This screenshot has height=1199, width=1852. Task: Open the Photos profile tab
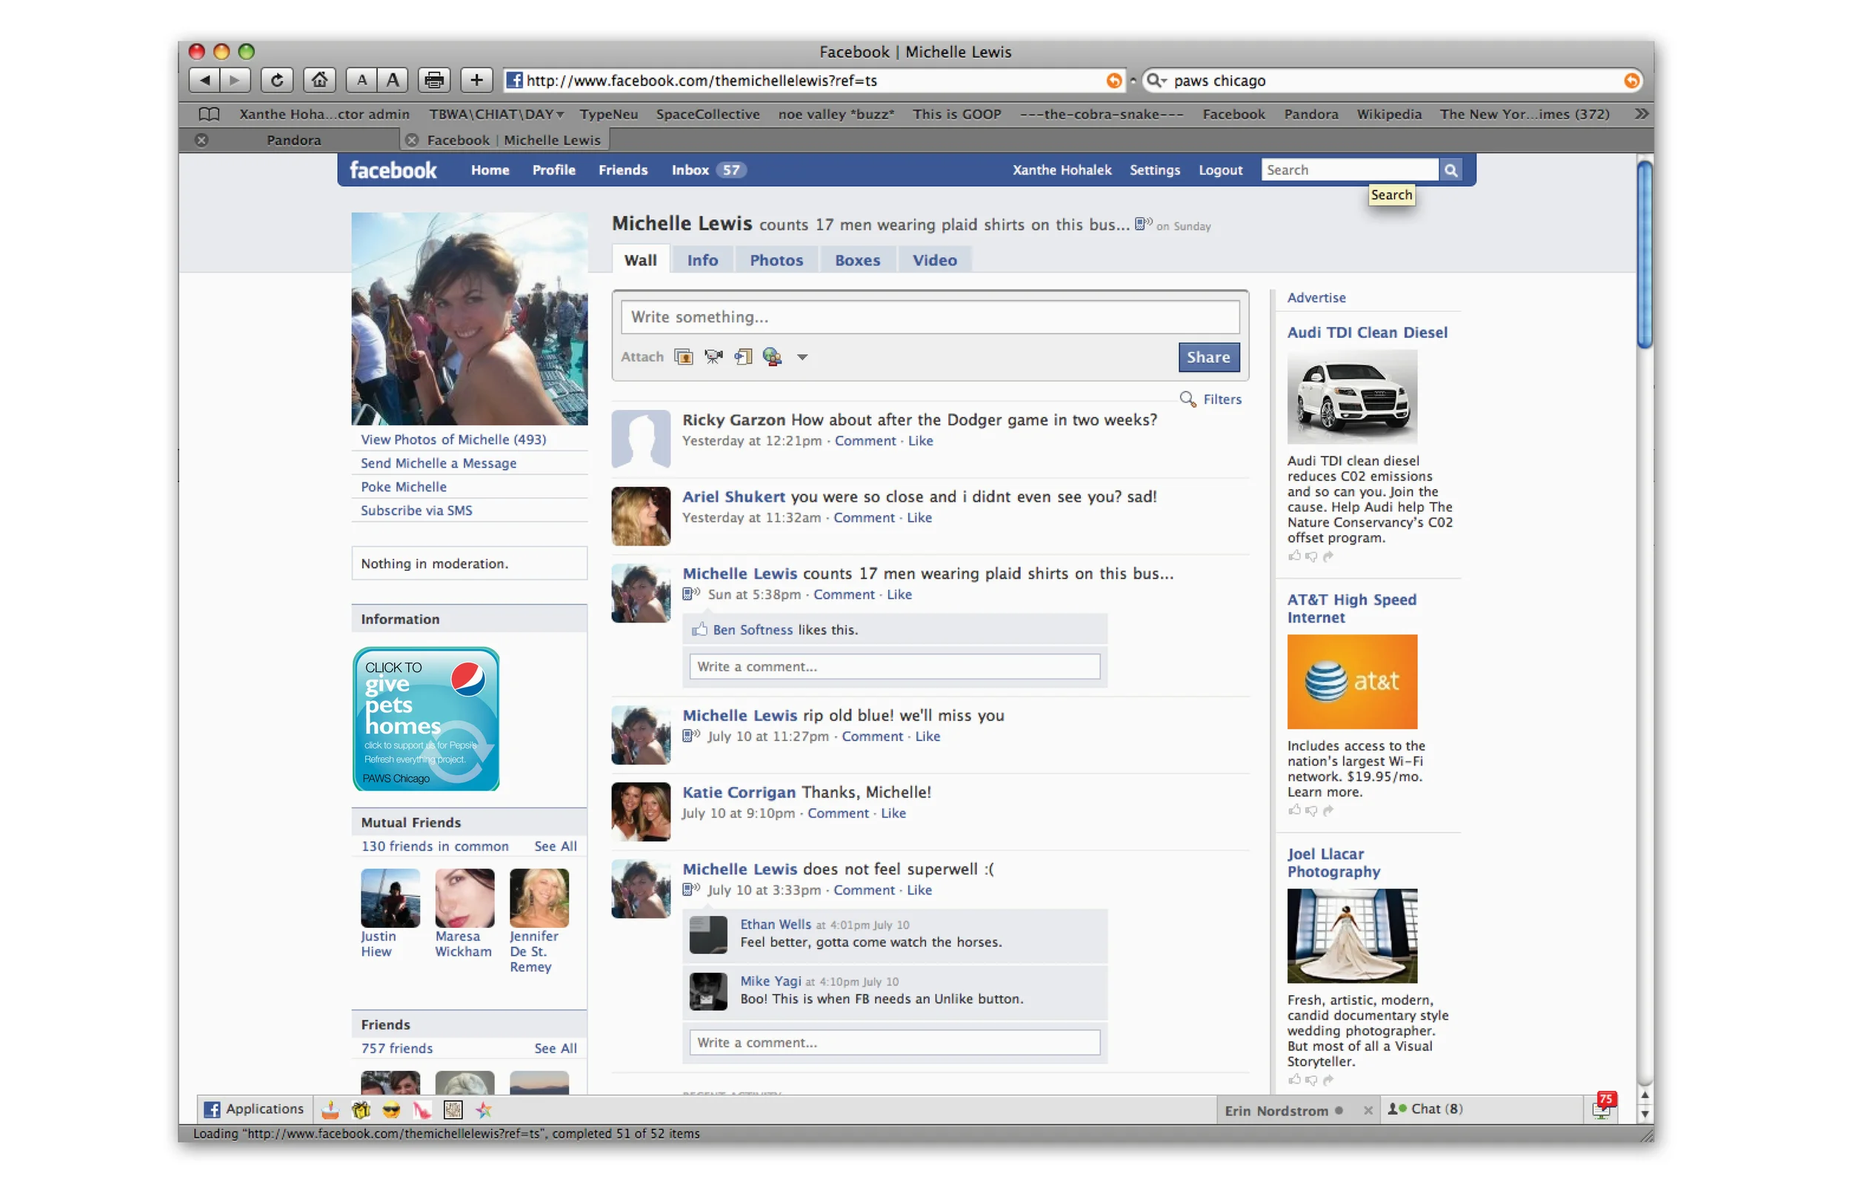pyautogui.click(x=776, y=261)
